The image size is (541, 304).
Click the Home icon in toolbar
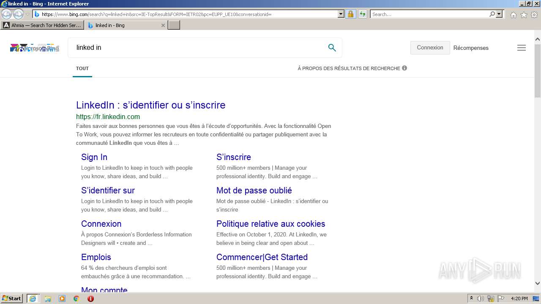(x=513, y=15)
